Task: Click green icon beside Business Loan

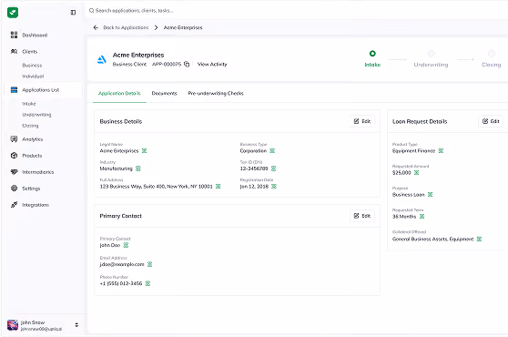Action: (430, 195)
